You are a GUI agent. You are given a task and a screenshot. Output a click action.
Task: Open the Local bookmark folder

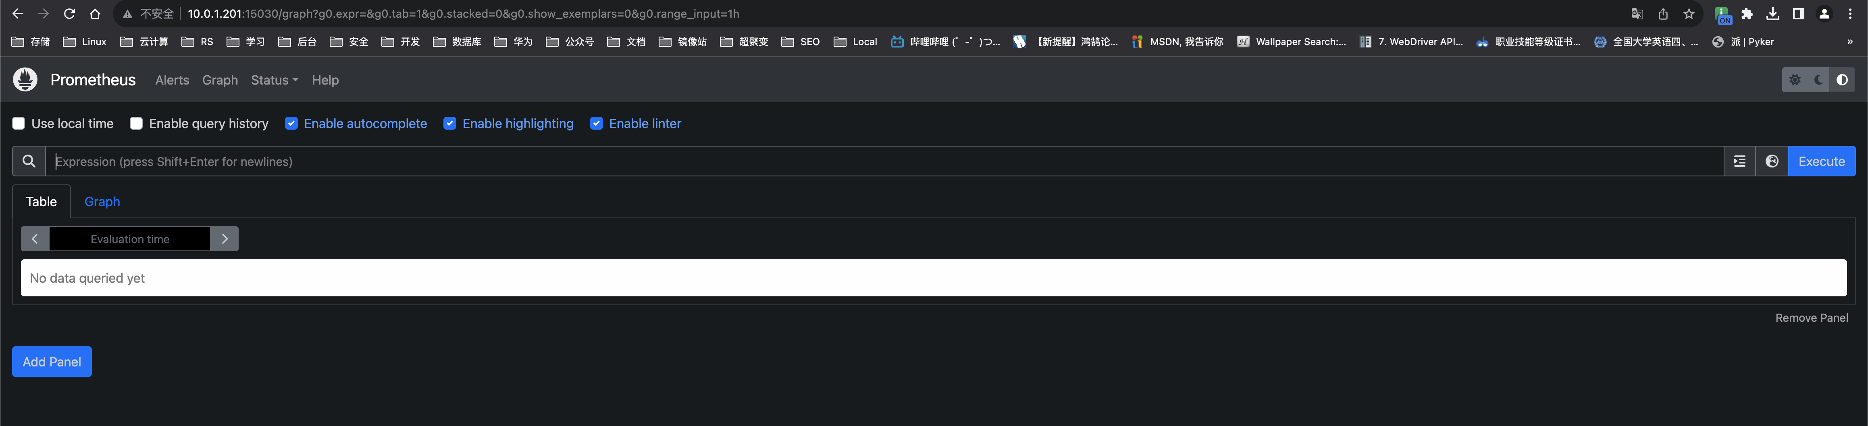[x=856, y=42]
